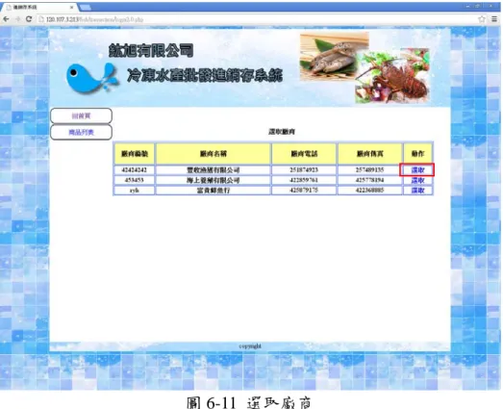Viewport: 503px width, 409px height.
Task: Click the lobster photo in the banner
Action: coord(392,76)
